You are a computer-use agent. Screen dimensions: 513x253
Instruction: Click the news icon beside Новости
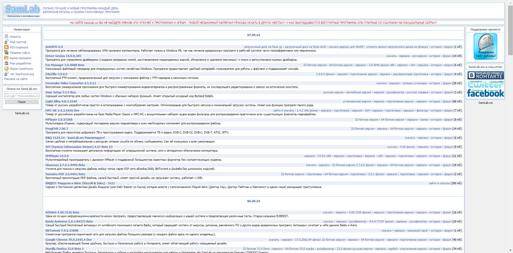coord(6,36)
